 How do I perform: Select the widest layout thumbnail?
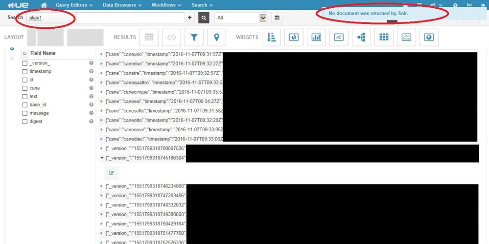pos(86,37)
